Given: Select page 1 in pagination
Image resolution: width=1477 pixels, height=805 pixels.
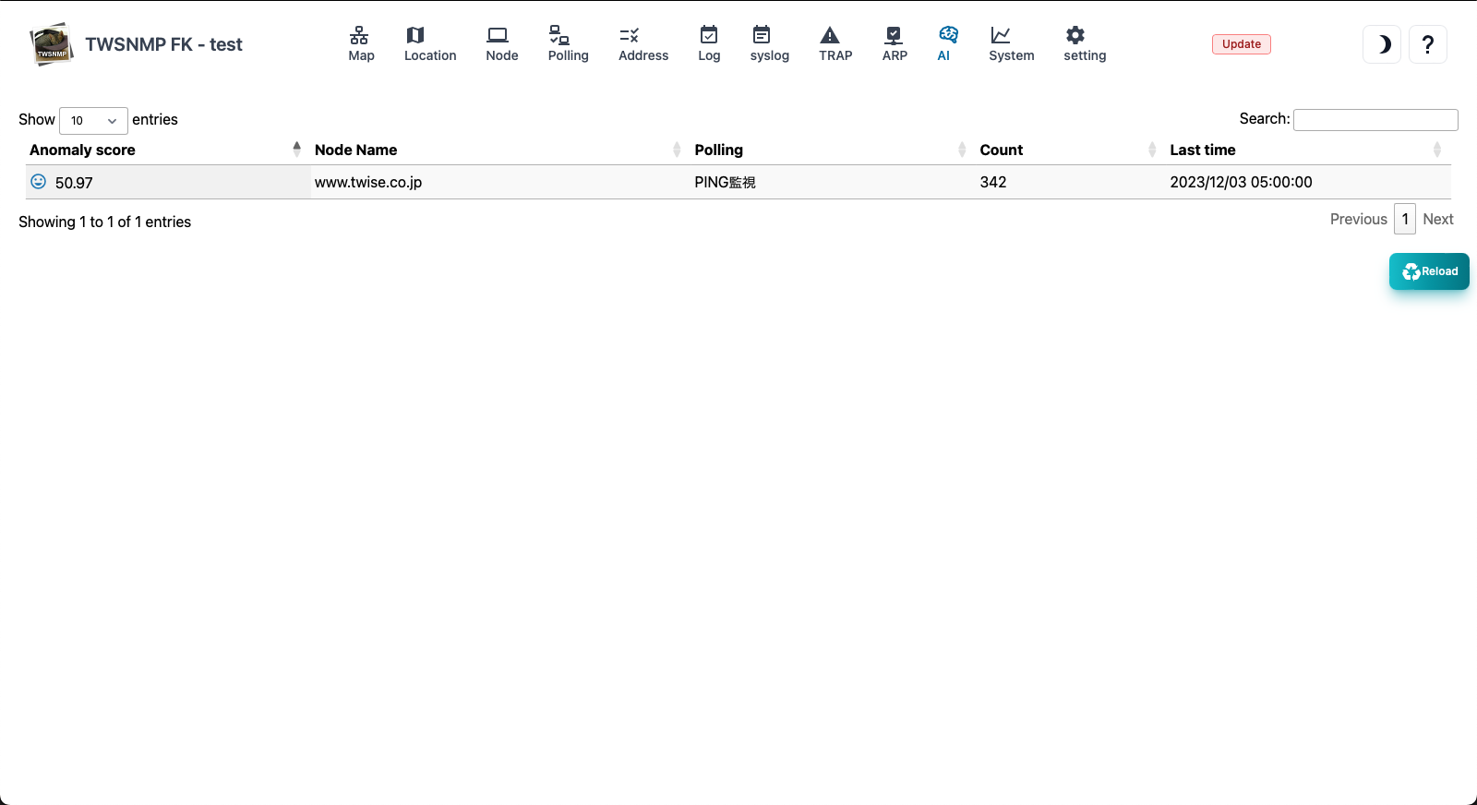Looking at the screenshot, I should tap(1405, 219).
